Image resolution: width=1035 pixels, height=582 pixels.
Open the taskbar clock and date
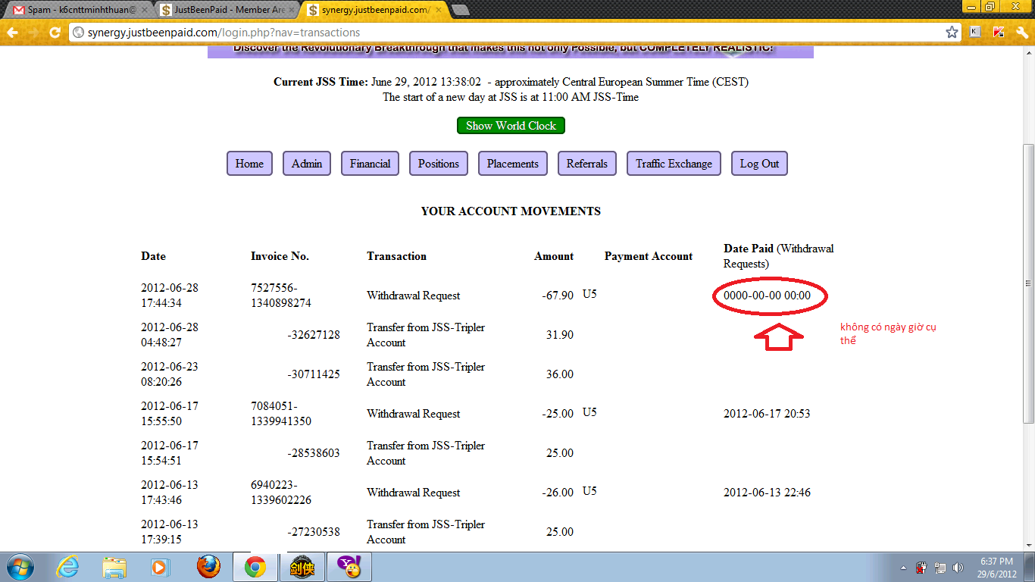tap(997, 567)
